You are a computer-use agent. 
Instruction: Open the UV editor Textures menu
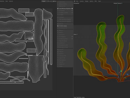pos(11,1)
